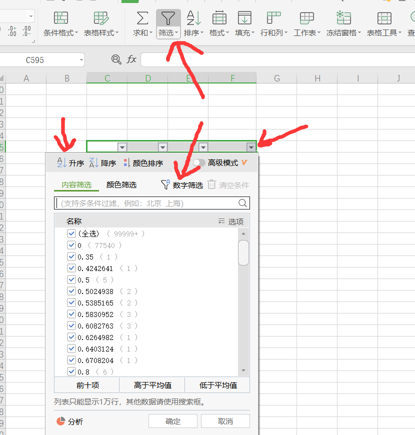Click the 分析 analysis pie icon
Image resolution: width=415 pixels, height=435 pixels.
tap(61, 421)
